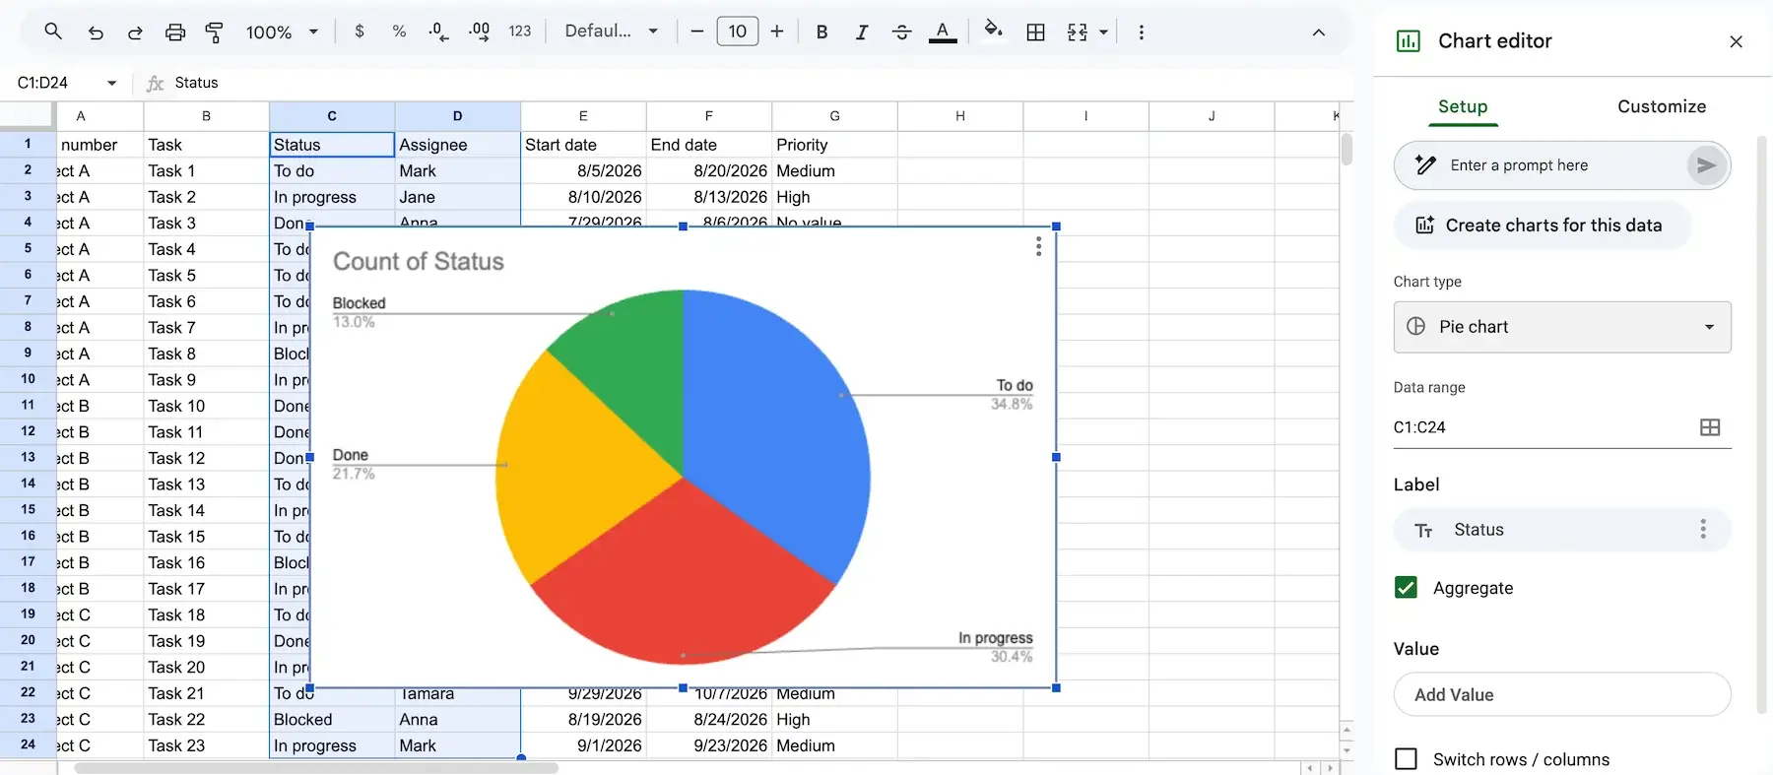Select column C header

tap(332, 116)
